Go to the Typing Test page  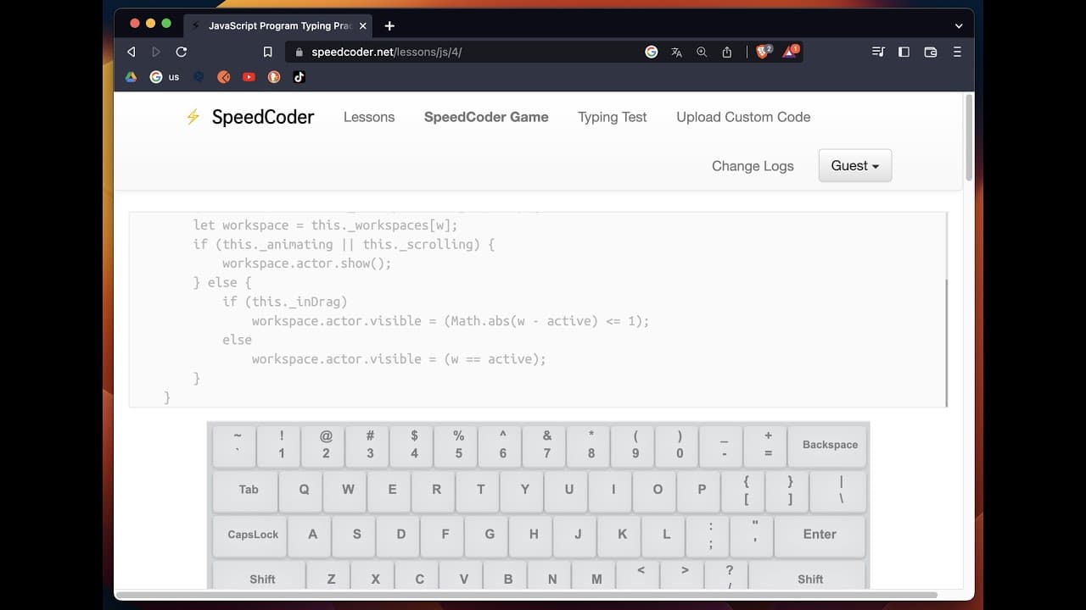(613, 117)
